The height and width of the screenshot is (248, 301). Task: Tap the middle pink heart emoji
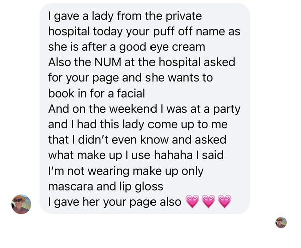click(209, 201)
